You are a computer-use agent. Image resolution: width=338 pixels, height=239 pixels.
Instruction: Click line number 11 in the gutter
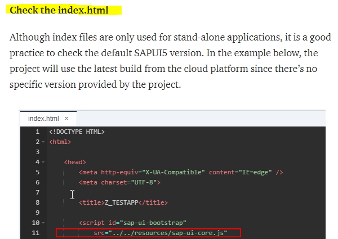click(36, 233)
